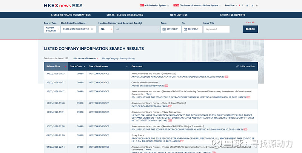Image resolution: width=302 pixels, height=153 pixels.
Task: Click PDF icon for March 19 poll results
Action: click(x=248, y=97)
